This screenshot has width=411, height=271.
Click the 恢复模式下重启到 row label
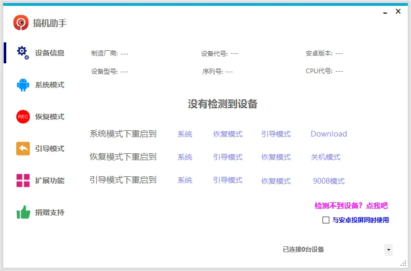click(x=123, y=157)
